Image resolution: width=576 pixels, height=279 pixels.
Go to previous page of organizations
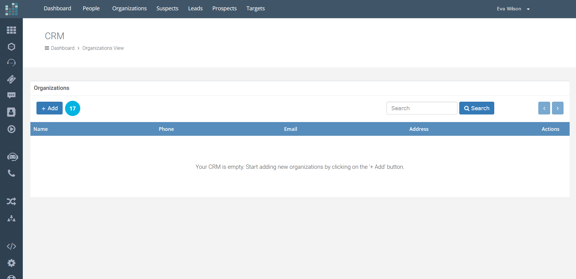[x=544, y=108]
